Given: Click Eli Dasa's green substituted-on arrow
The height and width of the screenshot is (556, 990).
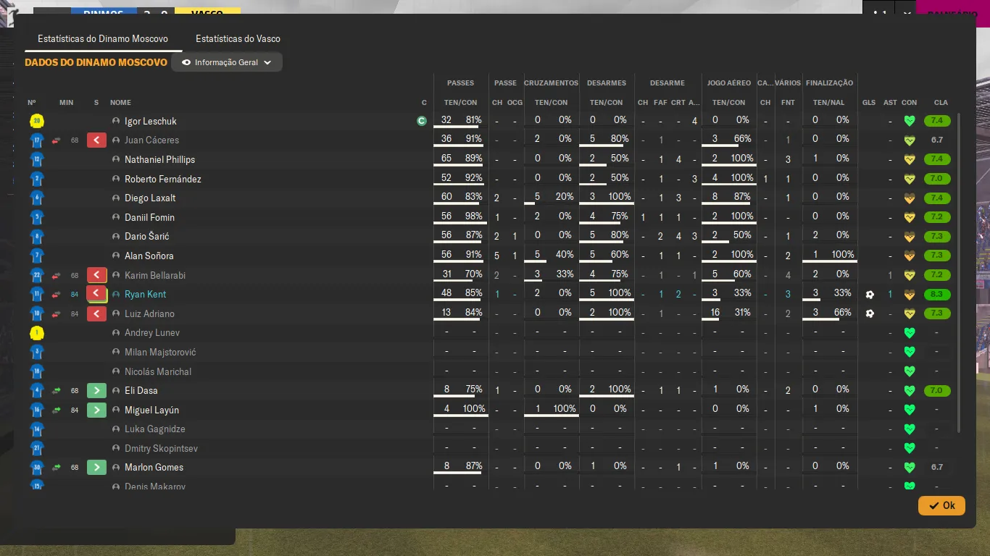Looking at the screenshot, I should (96, 390).
